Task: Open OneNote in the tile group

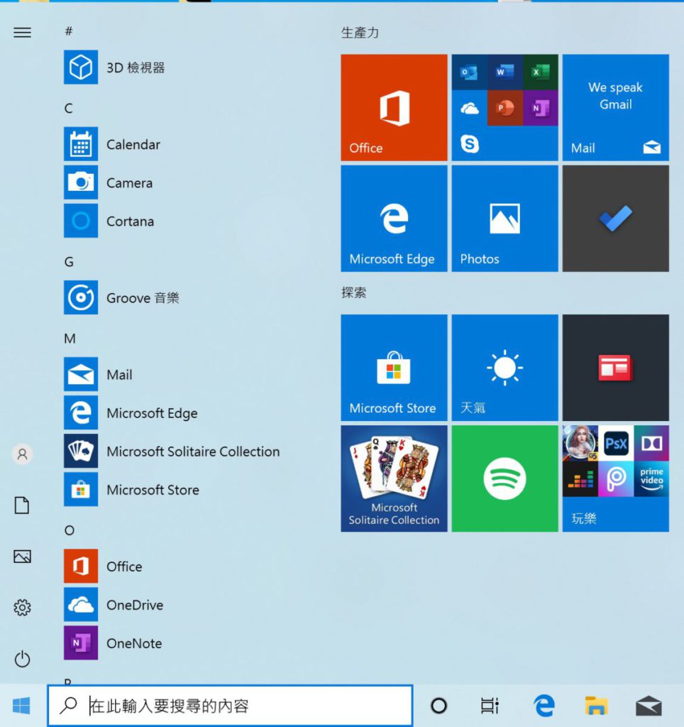Action: click(x=541, y=108)
